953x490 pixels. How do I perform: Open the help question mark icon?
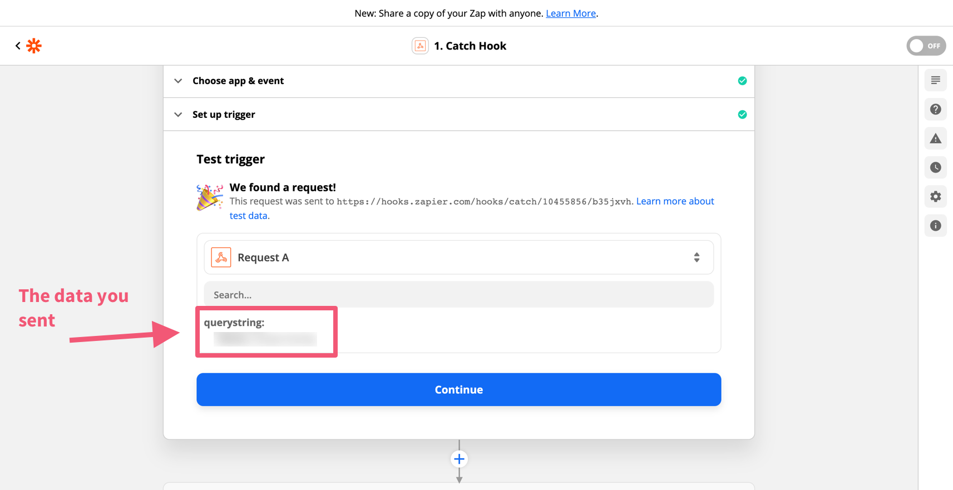point(936,110)
